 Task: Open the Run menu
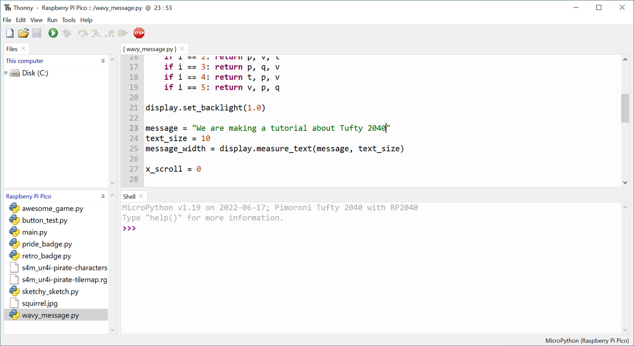click(x=52, y=20)
